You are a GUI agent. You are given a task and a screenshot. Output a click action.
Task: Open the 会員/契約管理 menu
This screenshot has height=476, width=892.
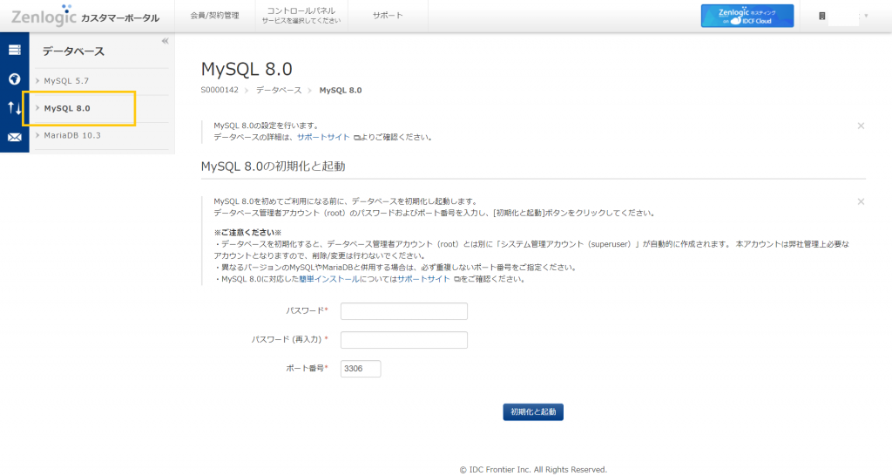coord(214,16)
